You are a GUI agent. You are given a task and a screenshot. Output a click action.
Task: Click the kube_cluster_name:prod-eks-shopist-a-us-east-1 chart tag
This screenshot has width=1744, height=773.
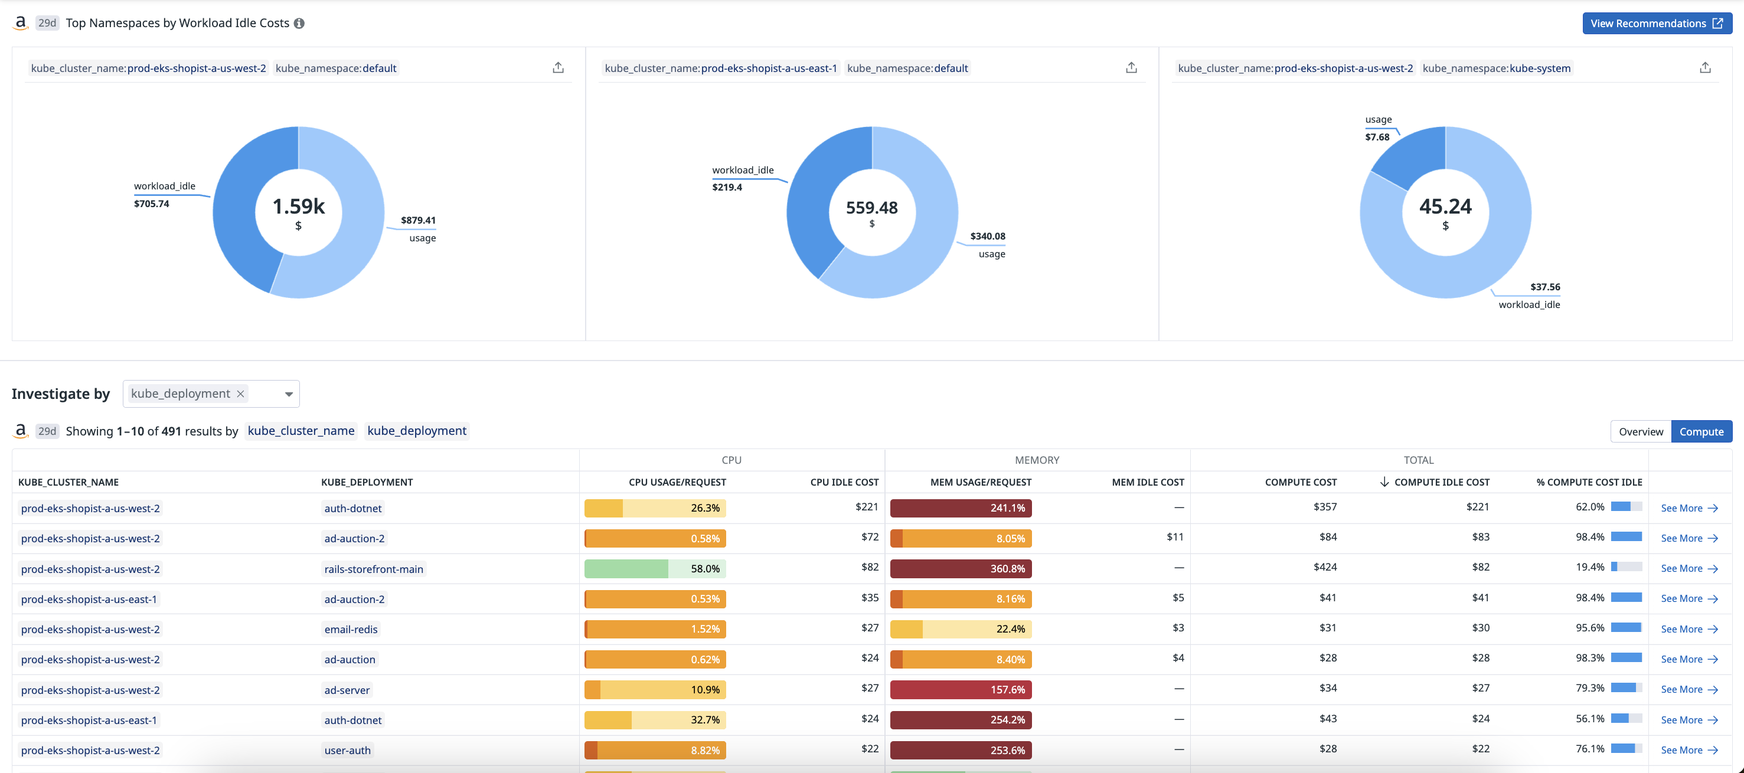click(720, 68)
